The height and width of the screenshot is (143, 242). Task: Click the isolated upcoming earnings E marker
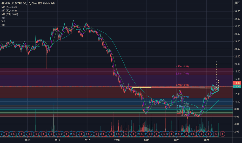(223, 134)
